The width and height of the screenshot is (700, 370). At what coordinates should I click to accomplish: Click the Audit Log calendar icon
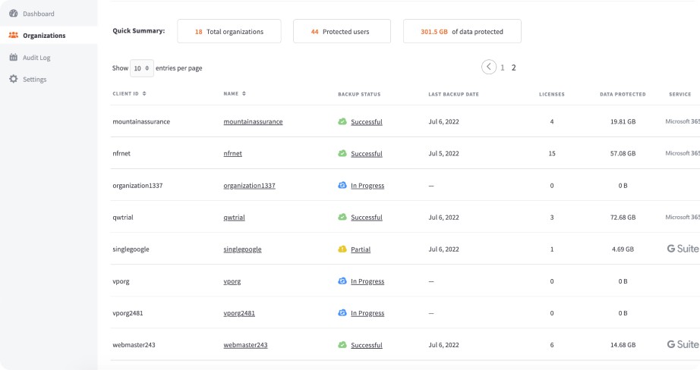14,57
